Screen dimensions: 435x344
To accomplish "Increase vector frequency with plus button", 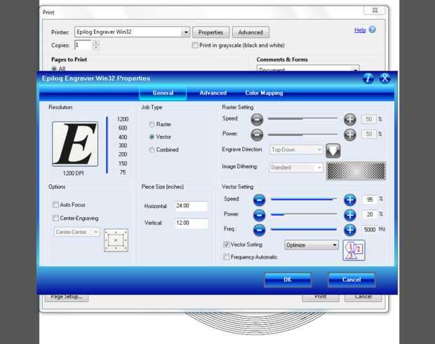I will [x=350, y=230].
